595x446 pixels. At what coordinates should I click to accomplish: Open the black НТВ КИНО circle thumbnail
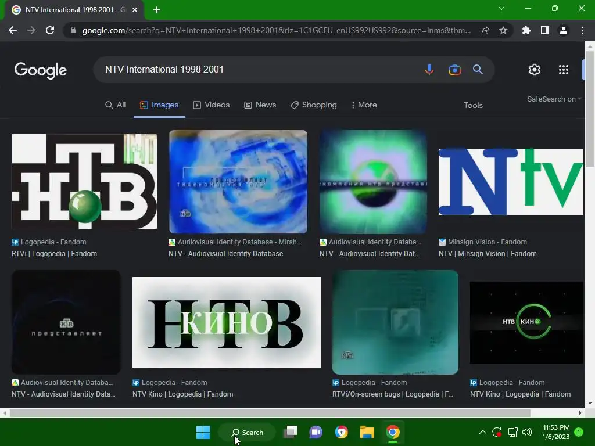pyautogui.click(x=526, y=322)
